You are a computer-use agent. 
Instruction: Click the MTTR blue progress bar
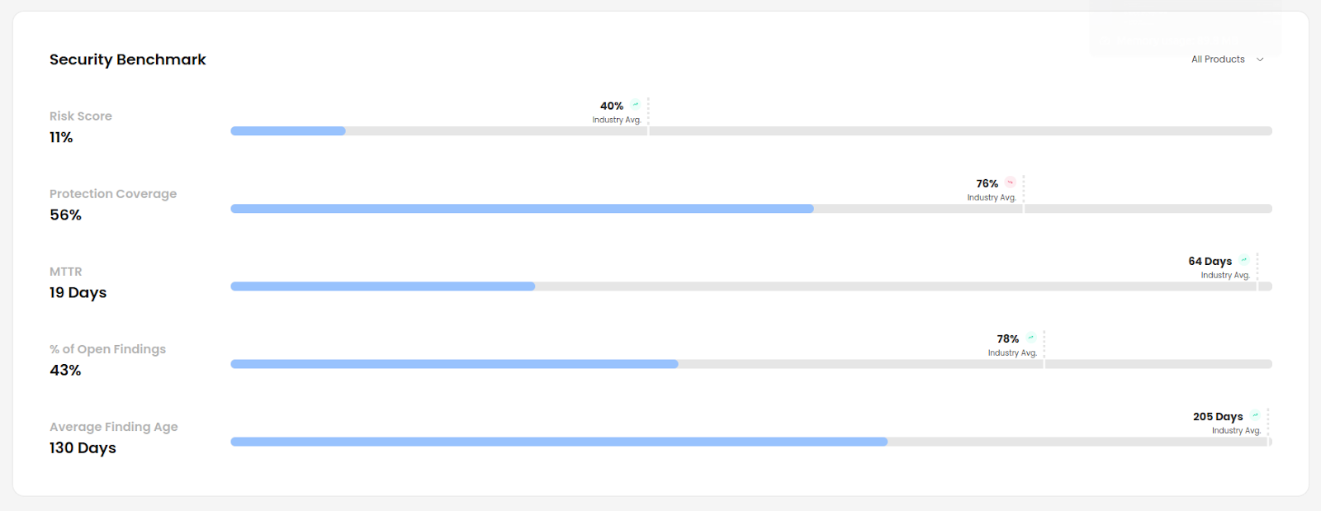click(383, 286)
